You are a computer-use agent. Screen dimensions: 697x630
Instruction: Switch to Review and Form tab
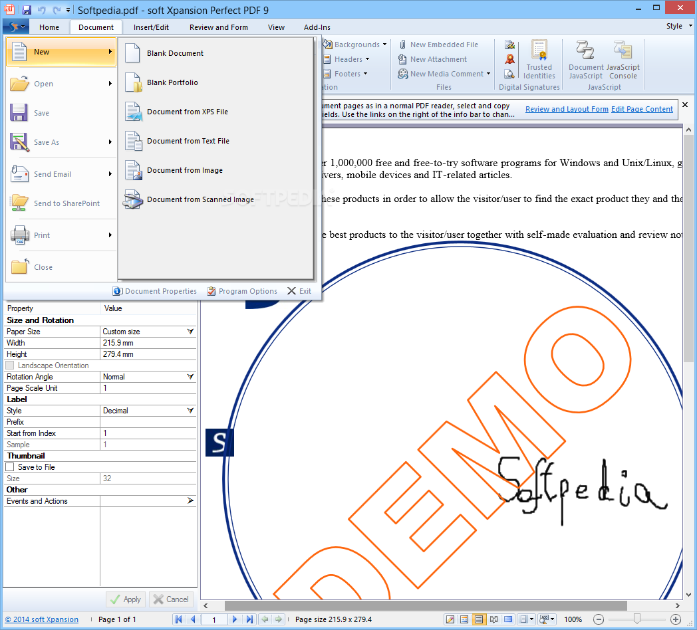click(219, 27)
